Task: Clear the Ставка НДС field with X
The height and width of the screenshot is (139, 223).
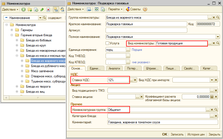Action: [136, 80]
